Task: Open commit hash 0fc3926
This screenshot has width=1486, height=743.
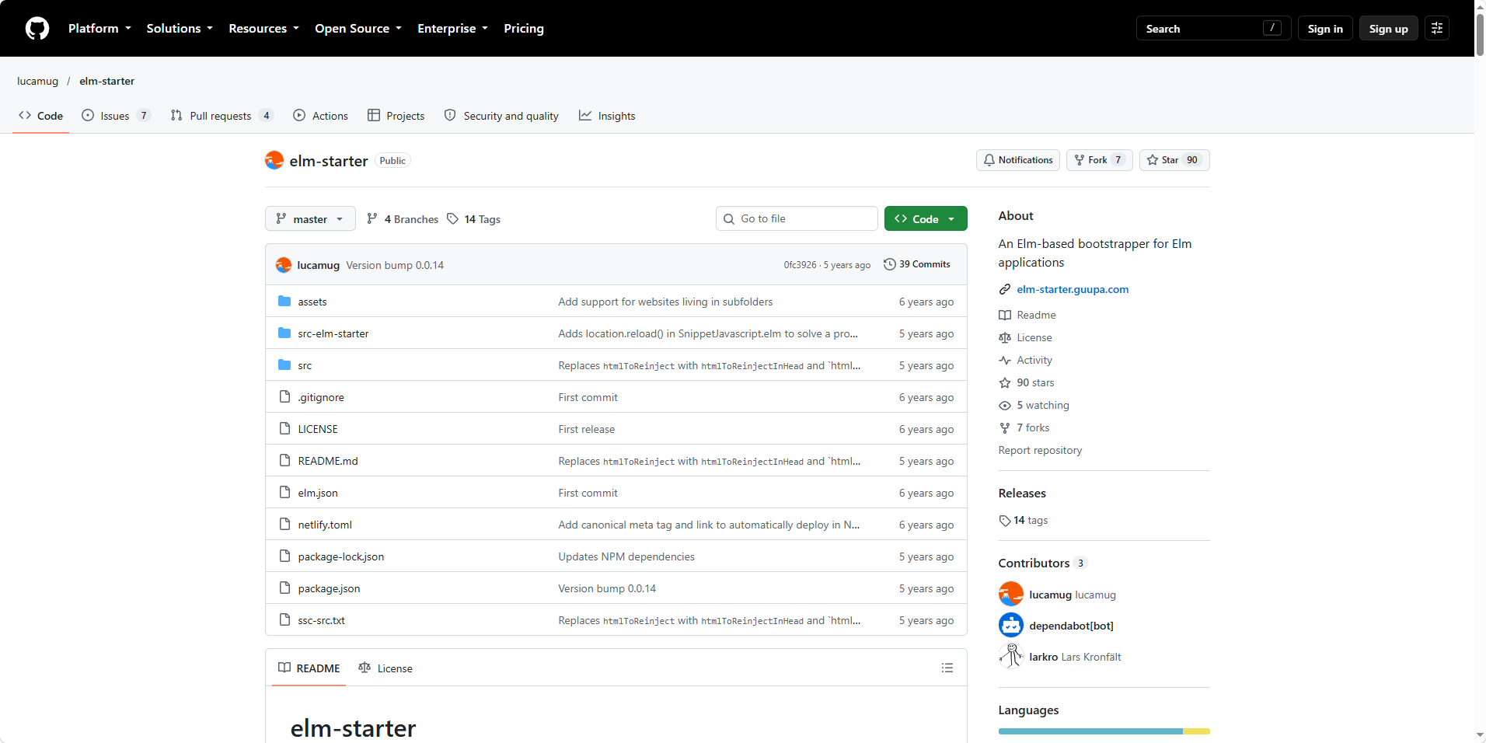Action: [800, 265]
